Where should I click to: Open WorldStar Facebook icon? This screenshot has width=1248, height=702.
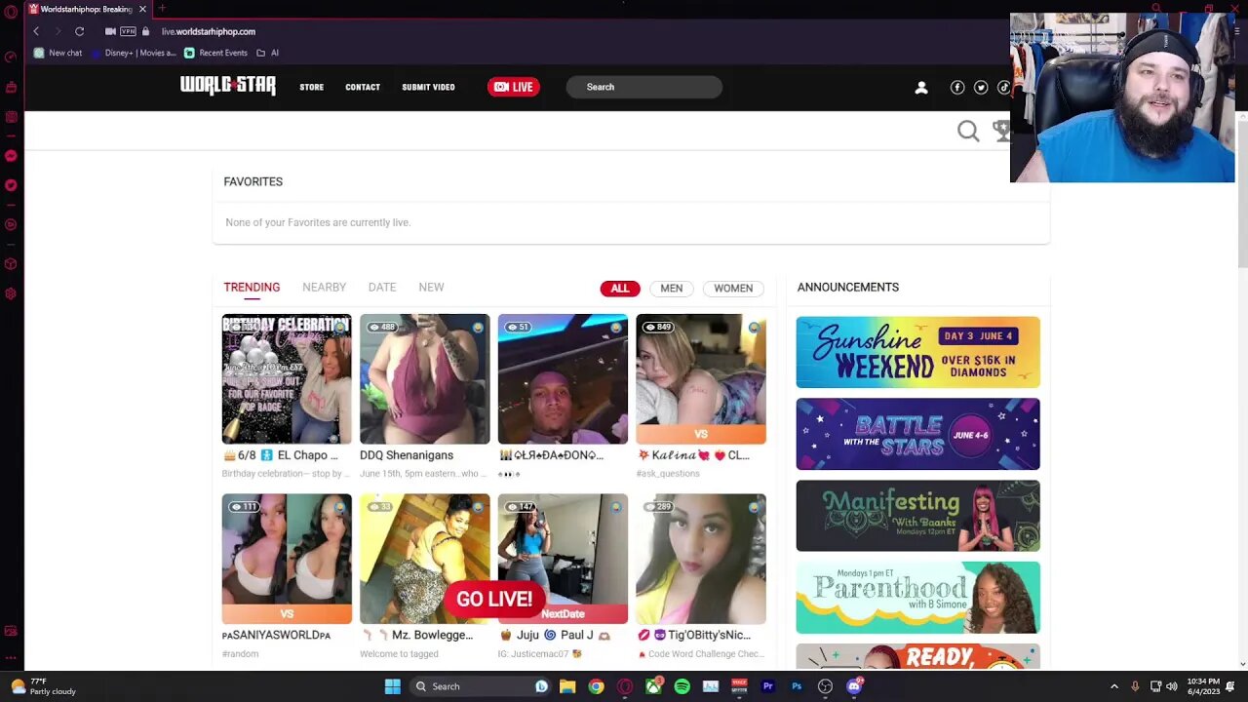tap(957, 88)
